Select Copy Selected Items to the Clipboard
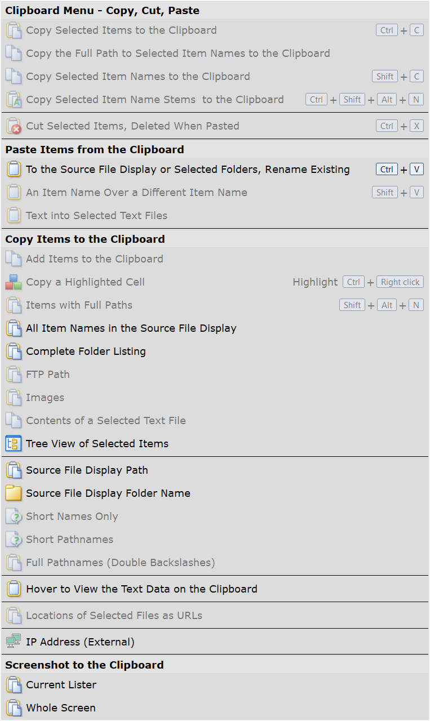 pyautogui.click(x=121, y=30)
